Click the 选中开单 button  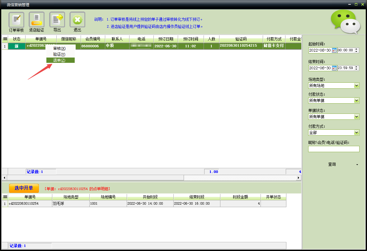[x=24, y=188]
